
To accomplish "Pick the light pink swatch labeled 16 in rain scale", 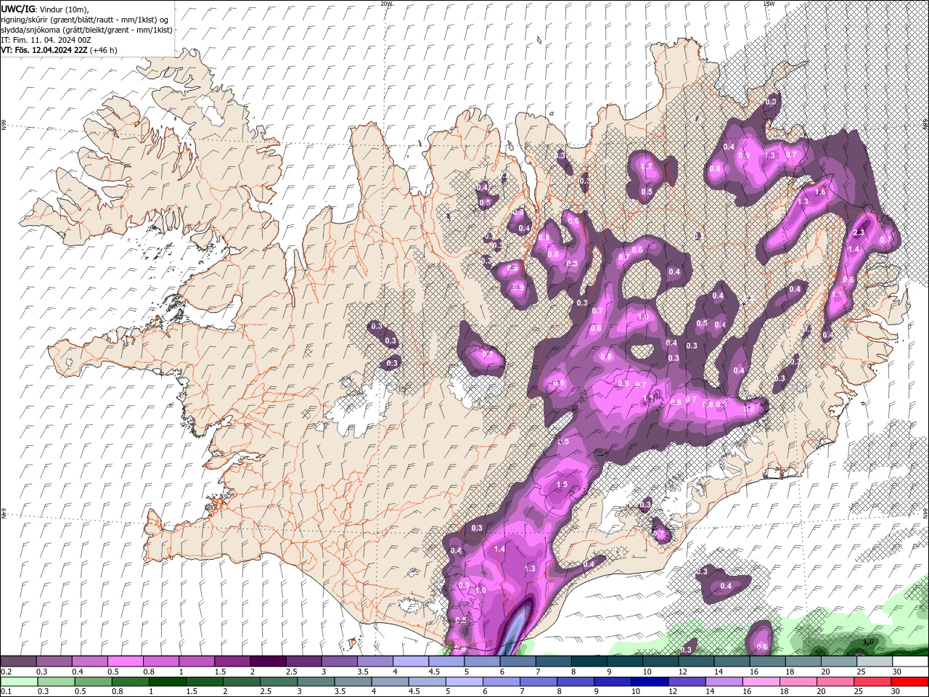I will click(x=761, y=682).
